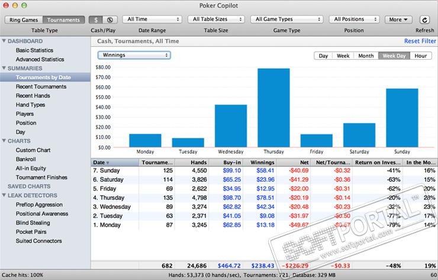Open Bankroll chart
Viewport: 438px width, 280px height.
(x=25, y=159)
